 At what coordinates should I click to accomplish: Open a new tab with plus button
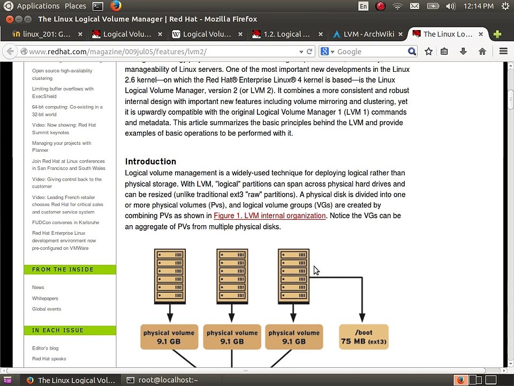pyautogui.click(x=497, y=34)
